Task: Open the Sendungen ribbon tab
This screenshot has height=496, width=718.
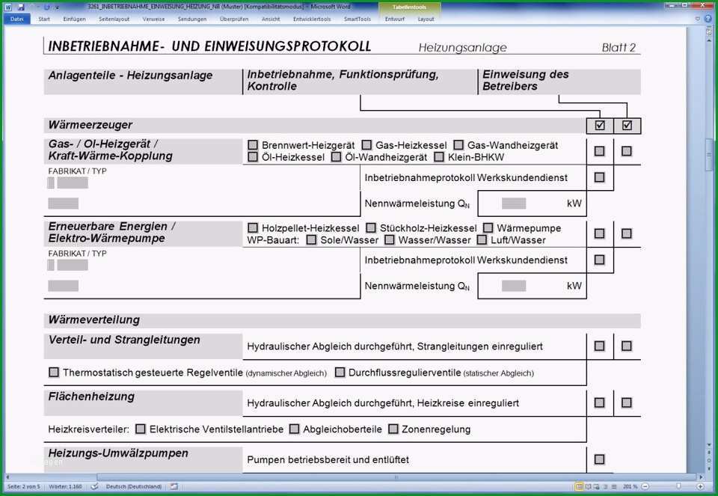Action: click(x=192, y=19)
